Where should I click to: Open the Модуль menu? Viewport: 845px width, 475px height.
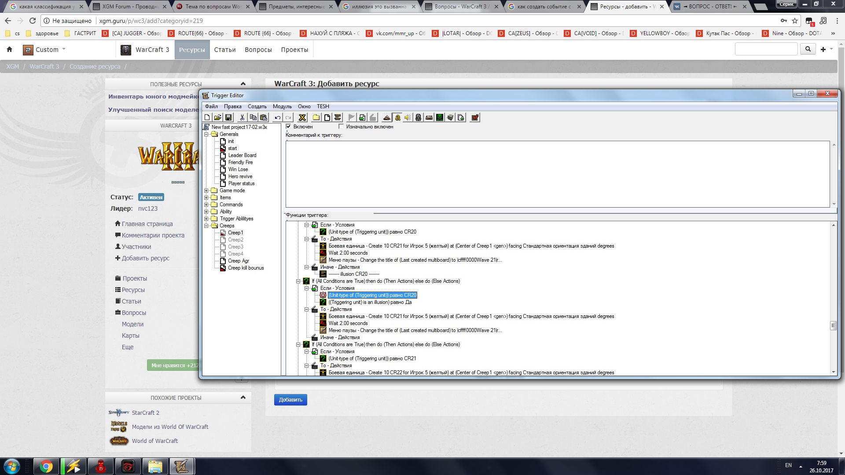(x=282, y=106)
